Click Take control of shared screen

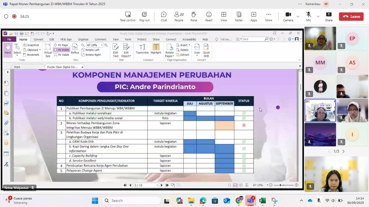[128, 16]
